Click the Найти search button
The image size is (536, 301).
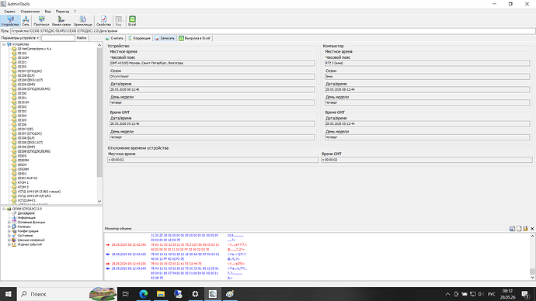82,38
